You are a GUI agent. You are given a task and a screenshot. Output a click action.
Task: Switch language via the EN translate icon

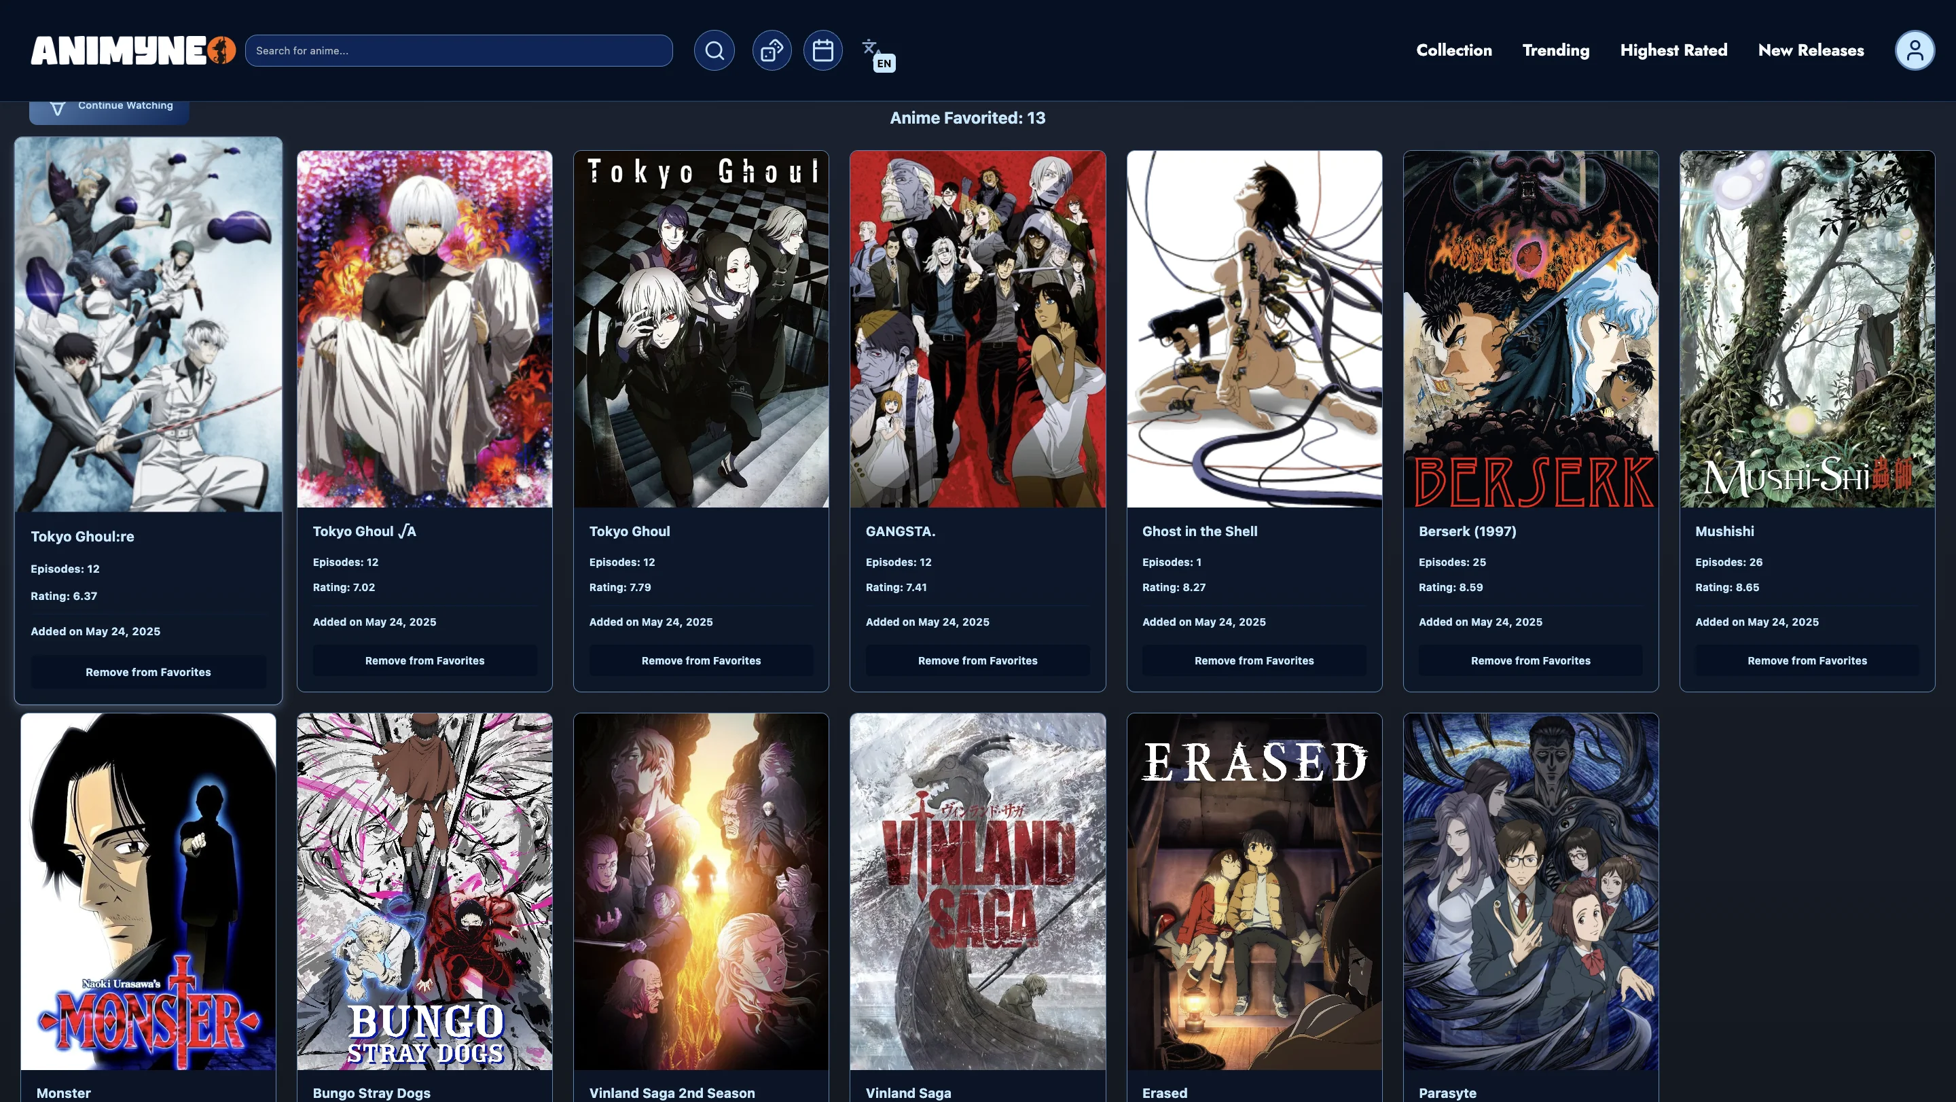[875, 53]
